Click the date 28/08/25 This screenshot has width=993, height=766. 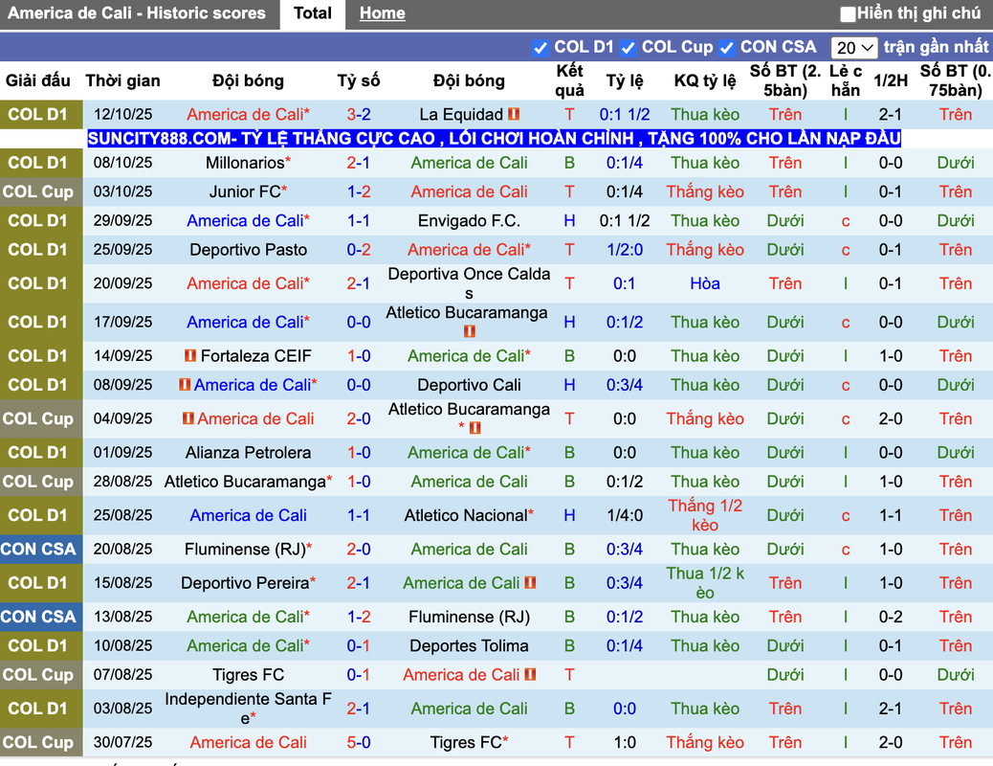pos(122,482)
